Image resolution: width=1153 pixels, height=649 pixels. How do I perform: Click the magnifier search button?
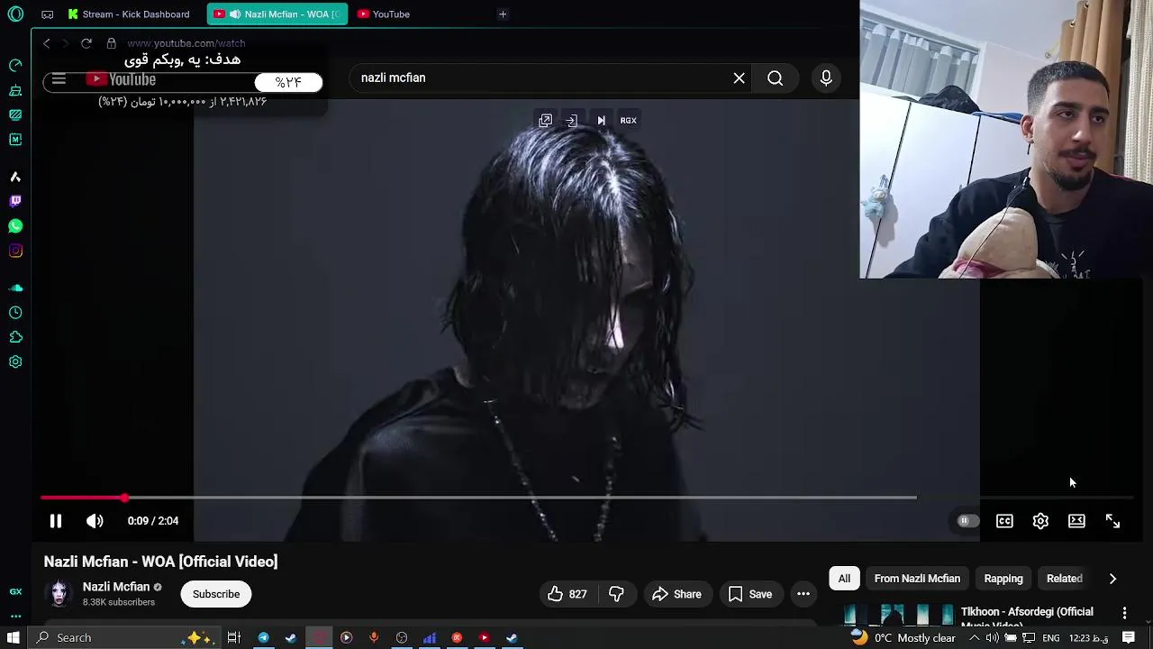tap(775, 78)
